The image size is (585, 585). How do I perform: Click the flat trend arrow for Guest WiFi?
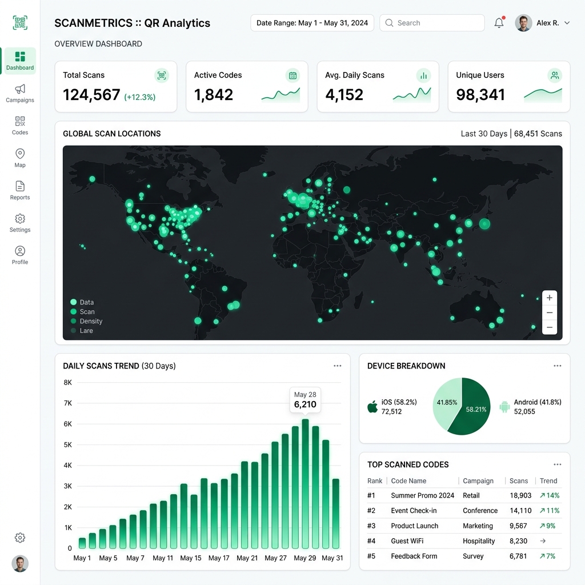point(543,541)
